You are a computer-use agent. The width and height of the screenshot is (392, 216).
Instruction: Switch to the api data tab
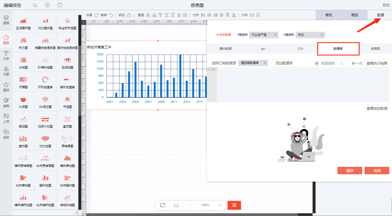pos(263,49)
